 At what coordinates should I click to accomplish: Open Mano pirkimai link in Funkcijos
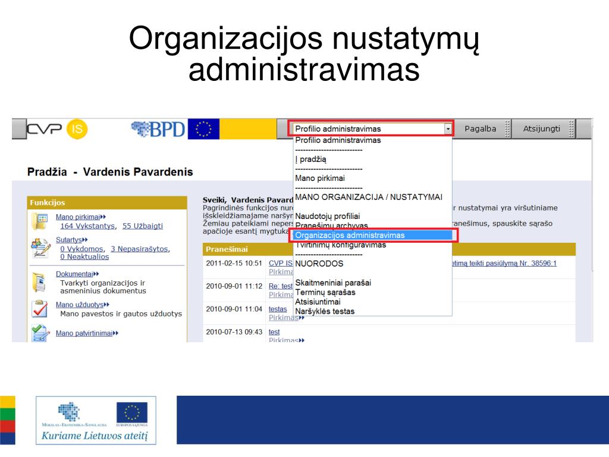click(81, 217)
